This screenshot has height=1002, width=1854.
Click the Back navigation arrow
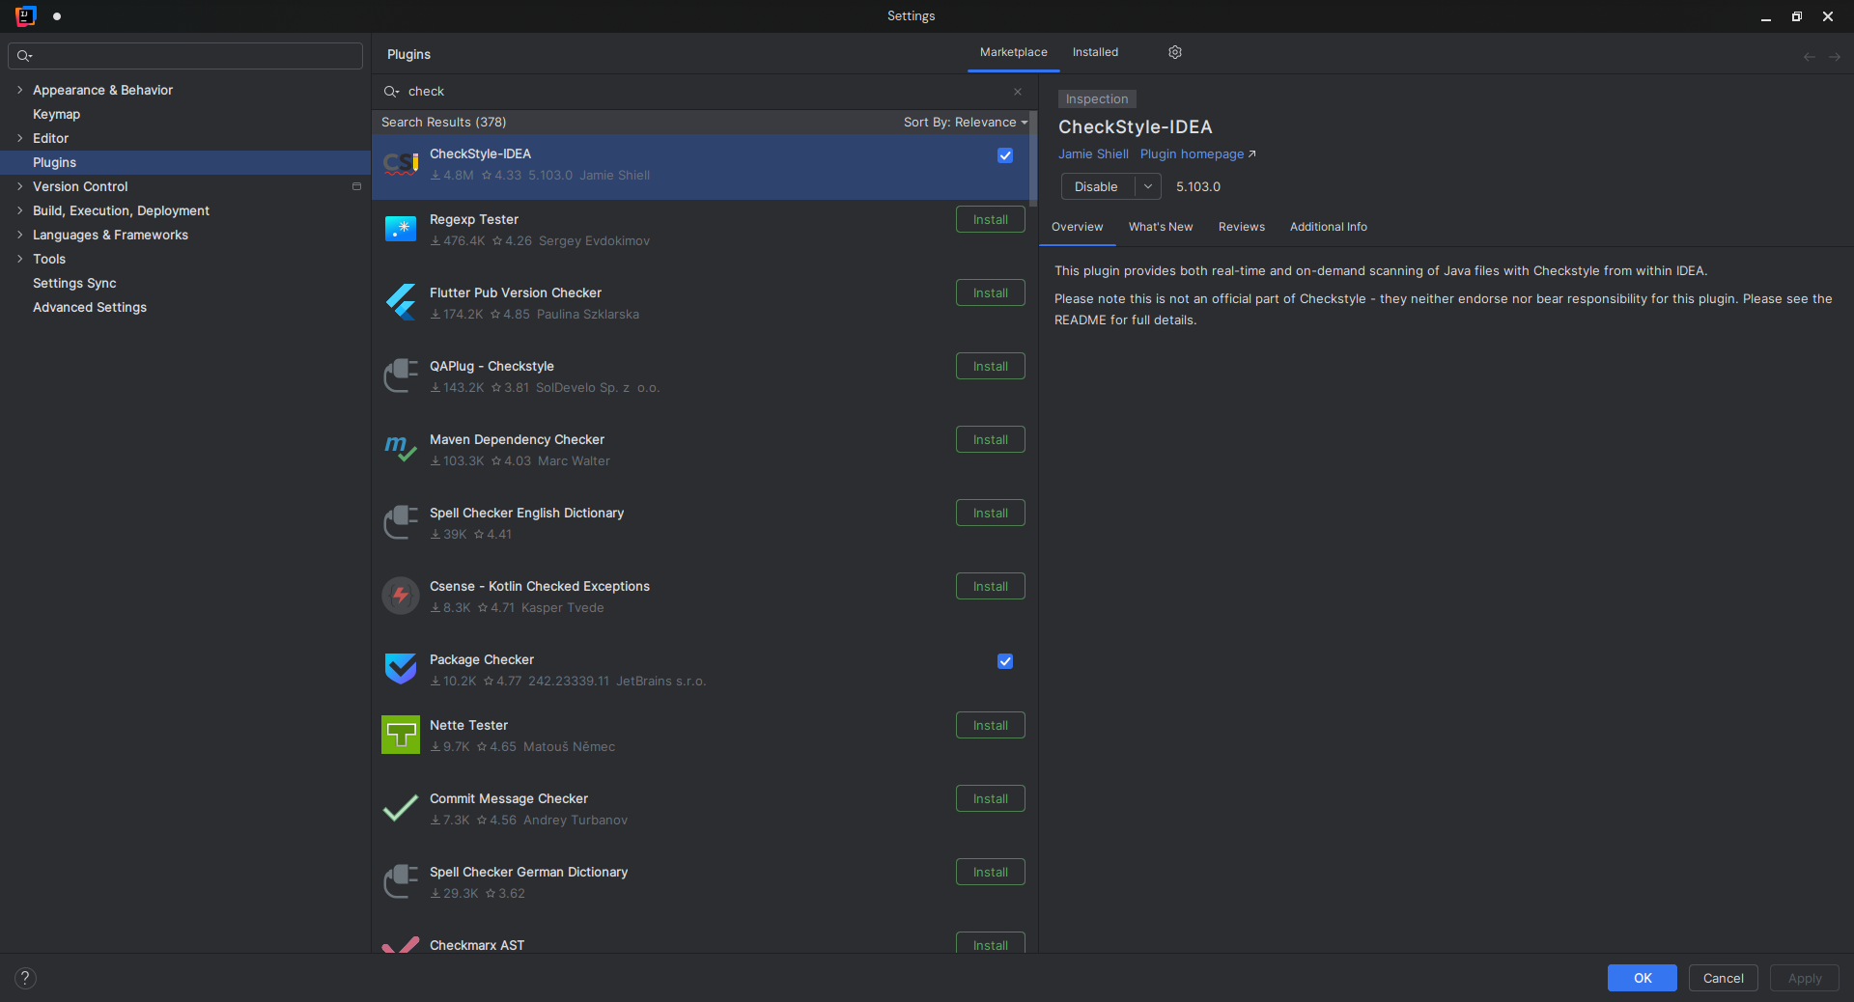1810,57
